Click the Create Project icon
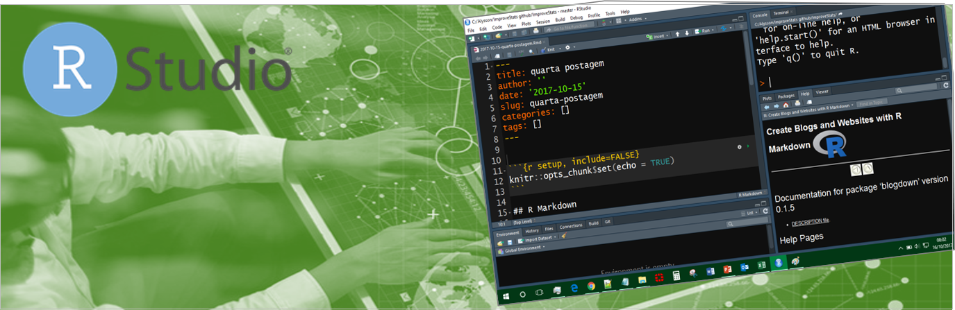955x310 pixels. pyautogui.click(x=487, y=37)
